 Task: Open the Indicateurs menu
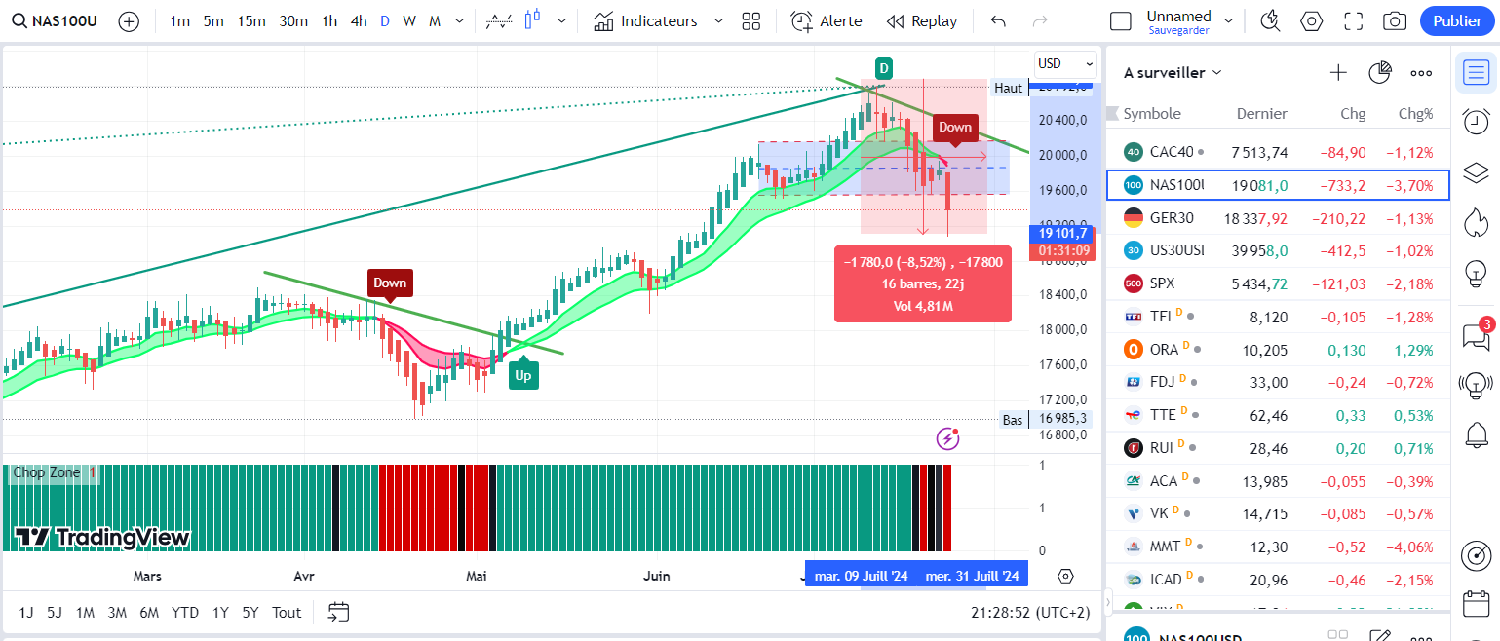coord(645,21)
